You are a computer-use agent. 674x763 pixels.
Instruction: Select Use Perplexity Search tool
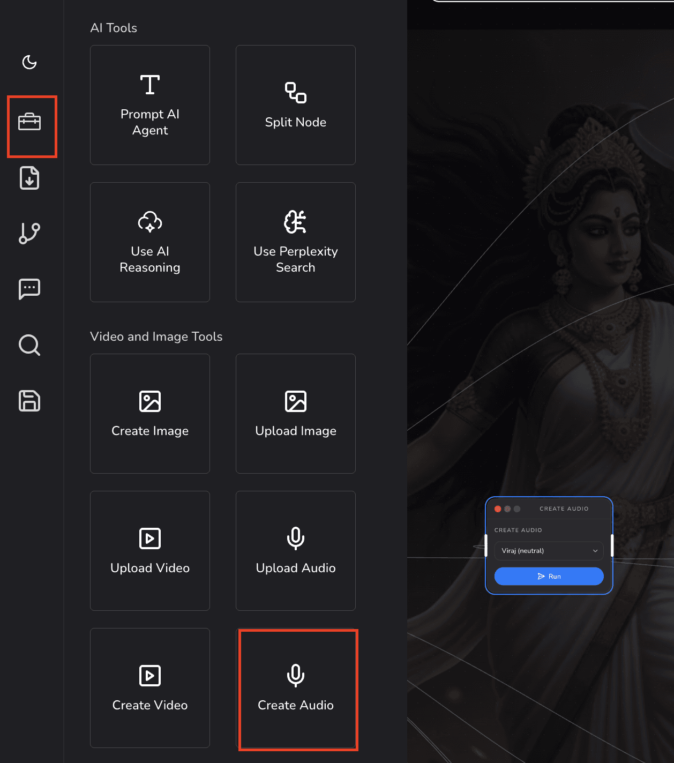click(296, 242)
